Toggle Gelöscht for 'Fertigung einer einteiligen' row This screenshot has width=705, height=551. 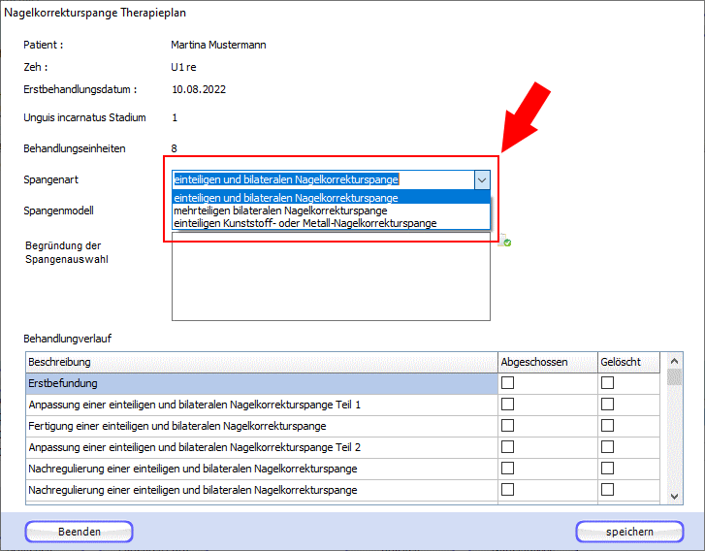click(607, 426)
